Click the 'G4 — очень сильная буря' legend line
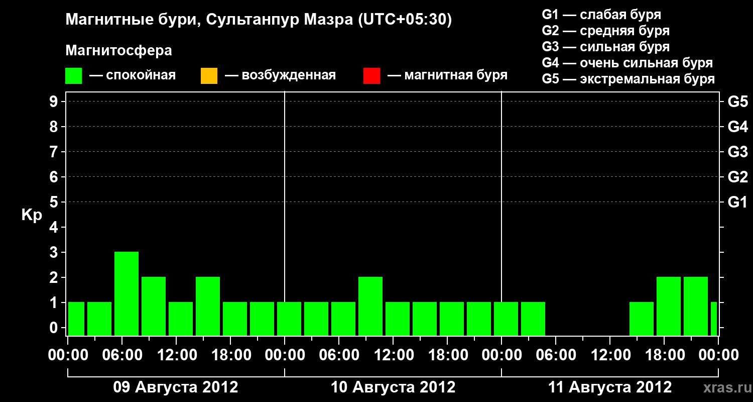Image resolution: width=753 pixels, height=402 pixels. 627,63
